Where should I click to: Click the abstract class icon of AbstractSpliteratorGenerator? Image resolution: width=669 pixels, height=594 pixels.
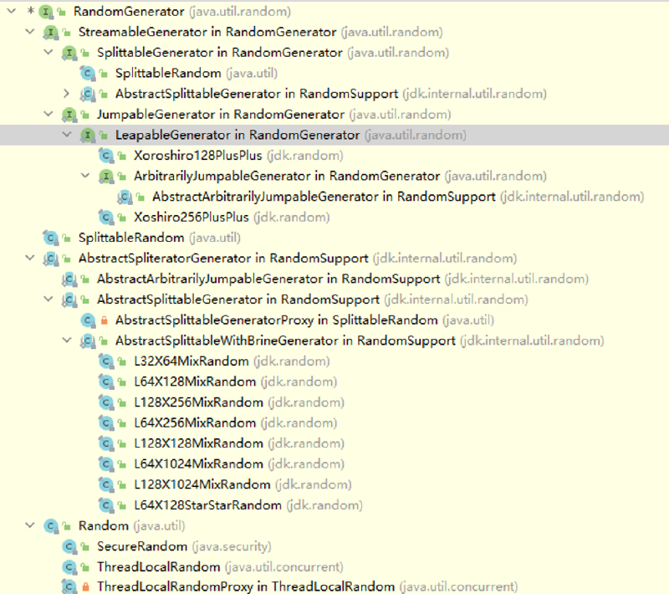point(50,259)
